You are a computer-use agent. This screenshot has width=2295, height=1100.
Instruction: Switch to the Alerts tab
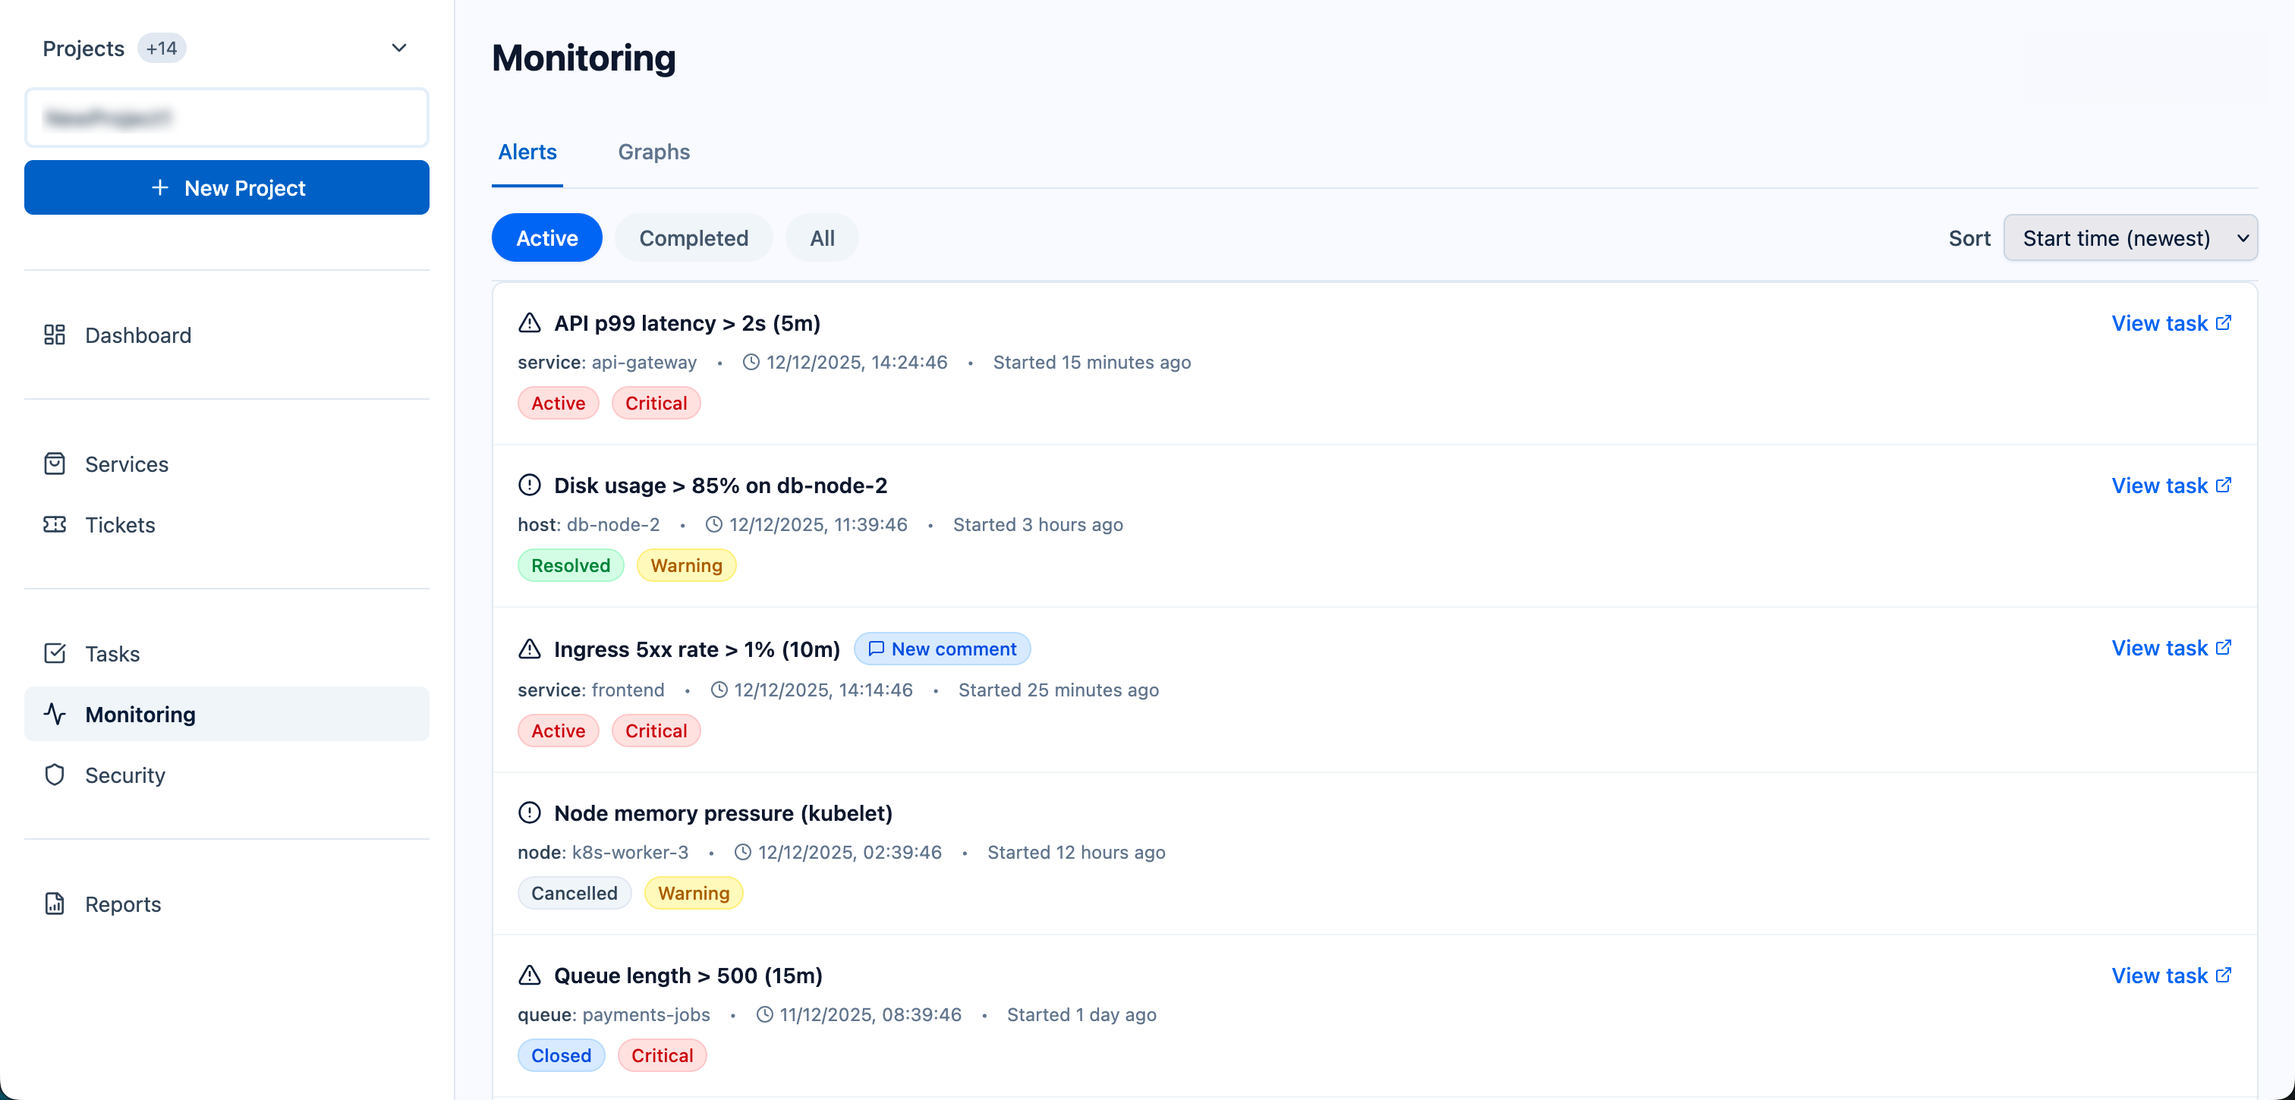pyautogui.click(x=527, y=152)
